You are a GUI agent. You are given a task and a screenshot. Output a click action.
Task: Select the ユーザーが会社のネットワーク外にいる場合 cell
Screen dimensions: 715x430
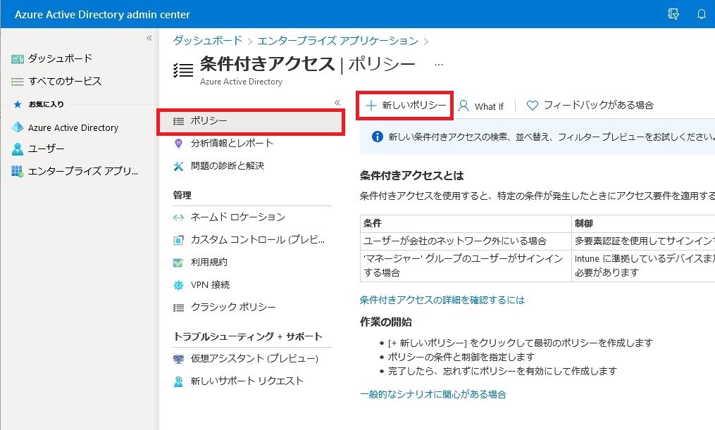point(466,241)
